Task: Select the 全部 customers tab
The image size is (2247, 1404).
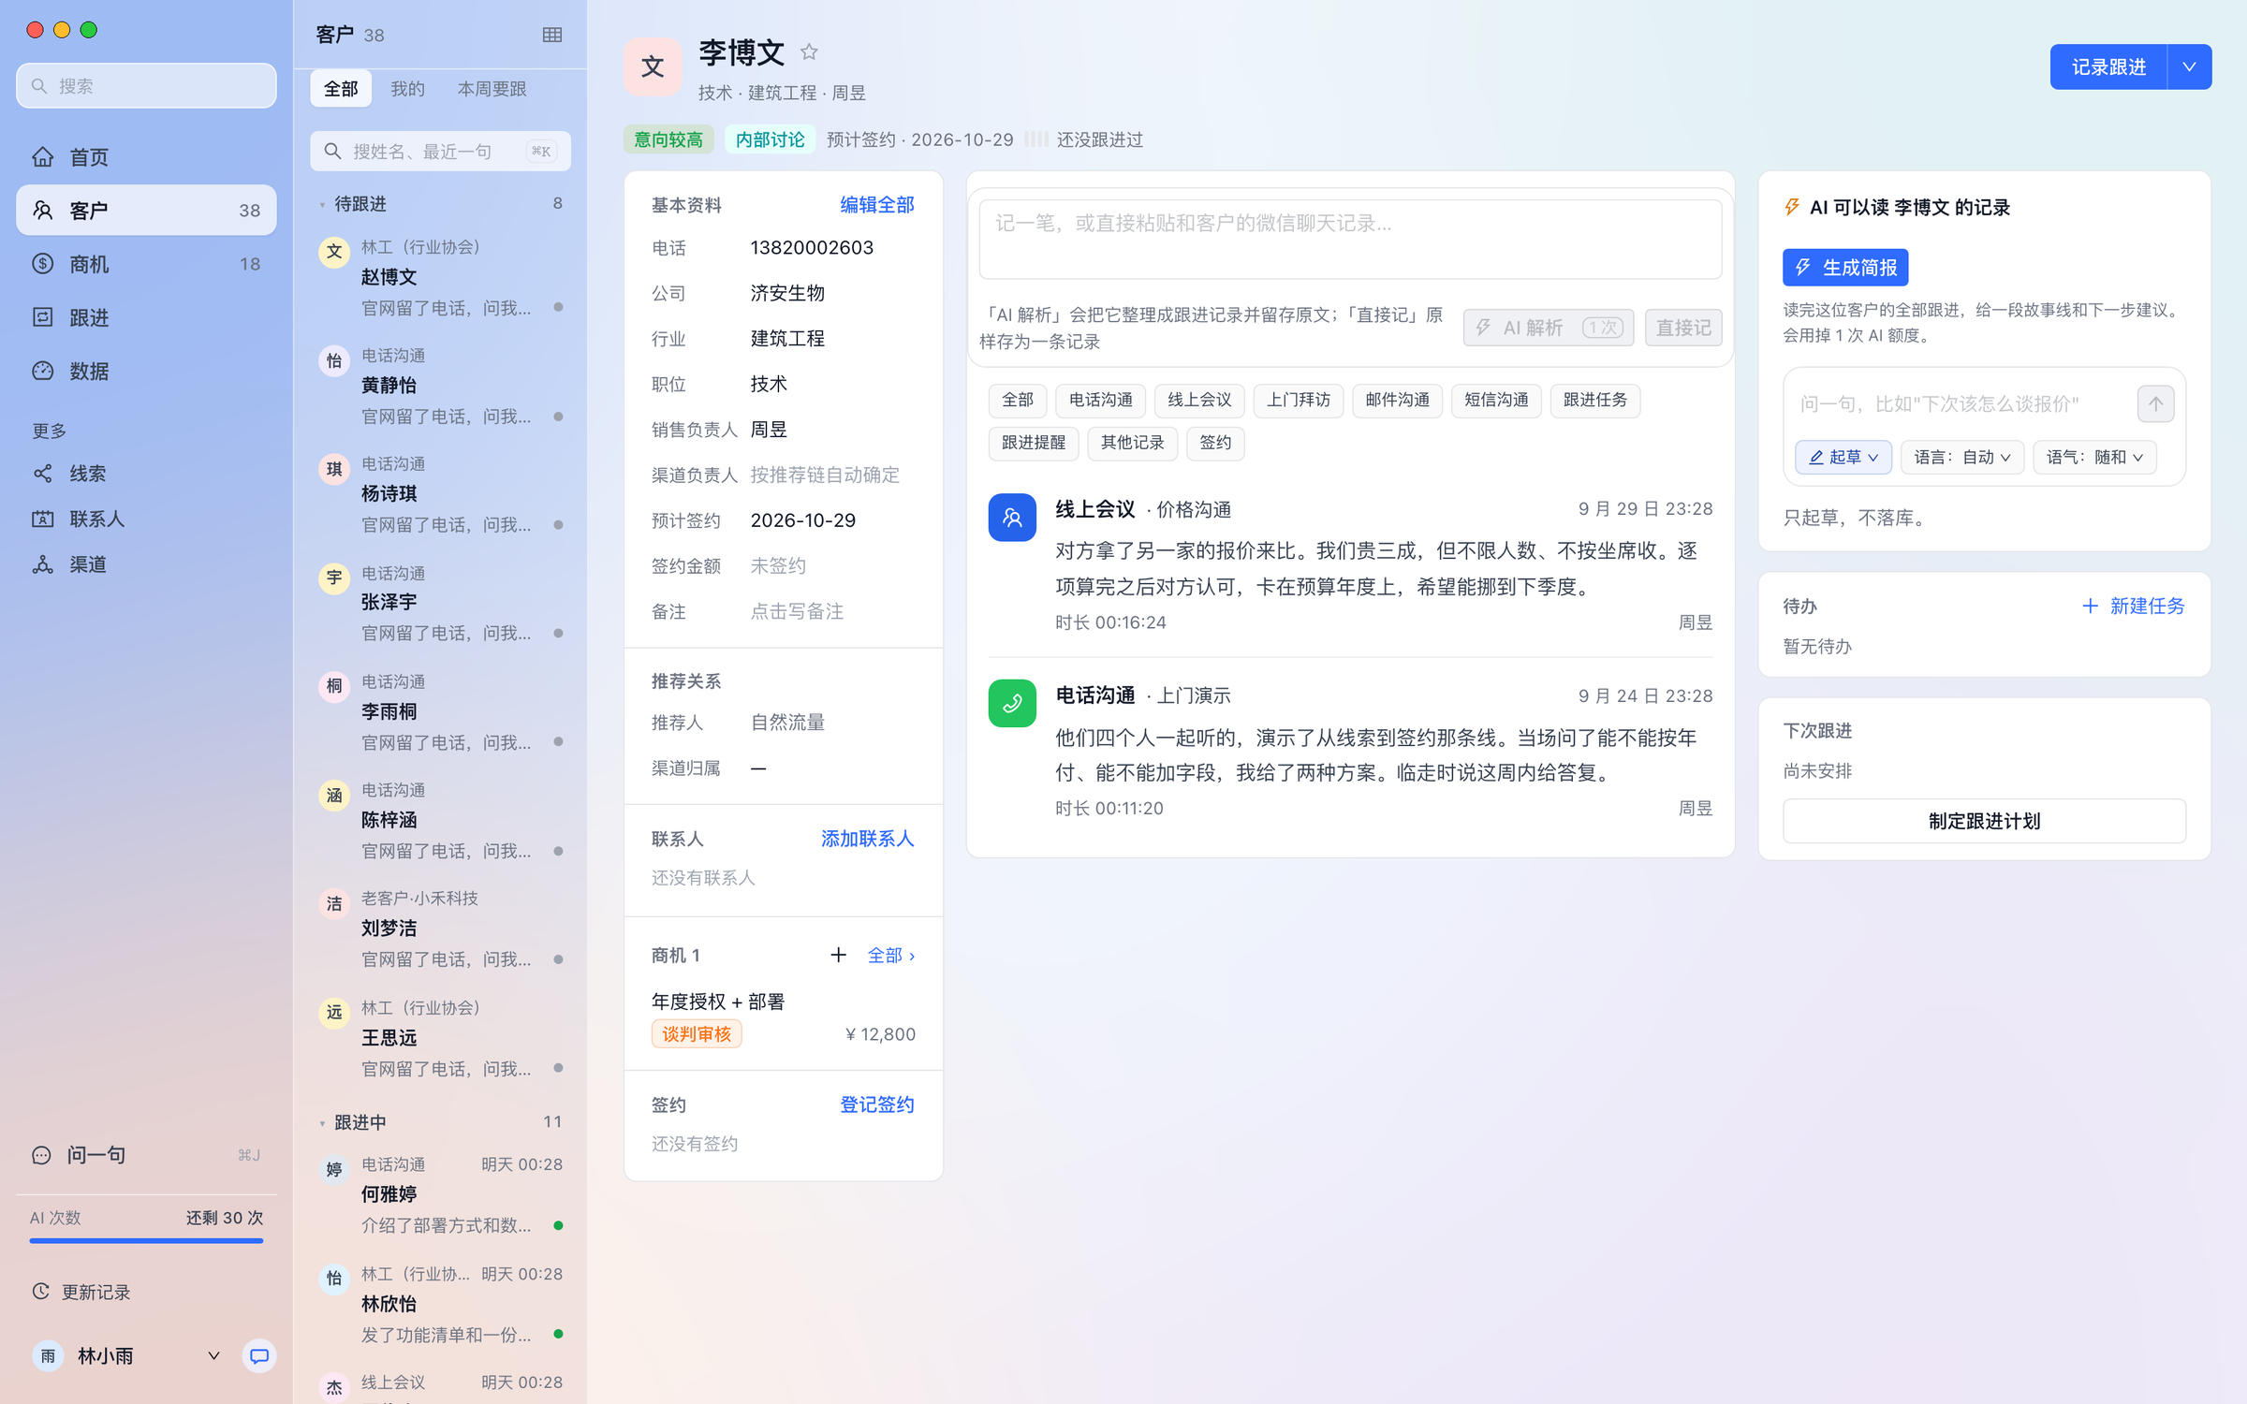Action: pos(341,89)
